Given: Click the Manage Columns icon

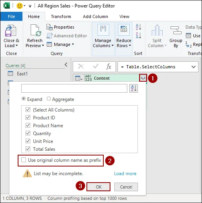Looking at the screenshot, I should pos(103,30).
